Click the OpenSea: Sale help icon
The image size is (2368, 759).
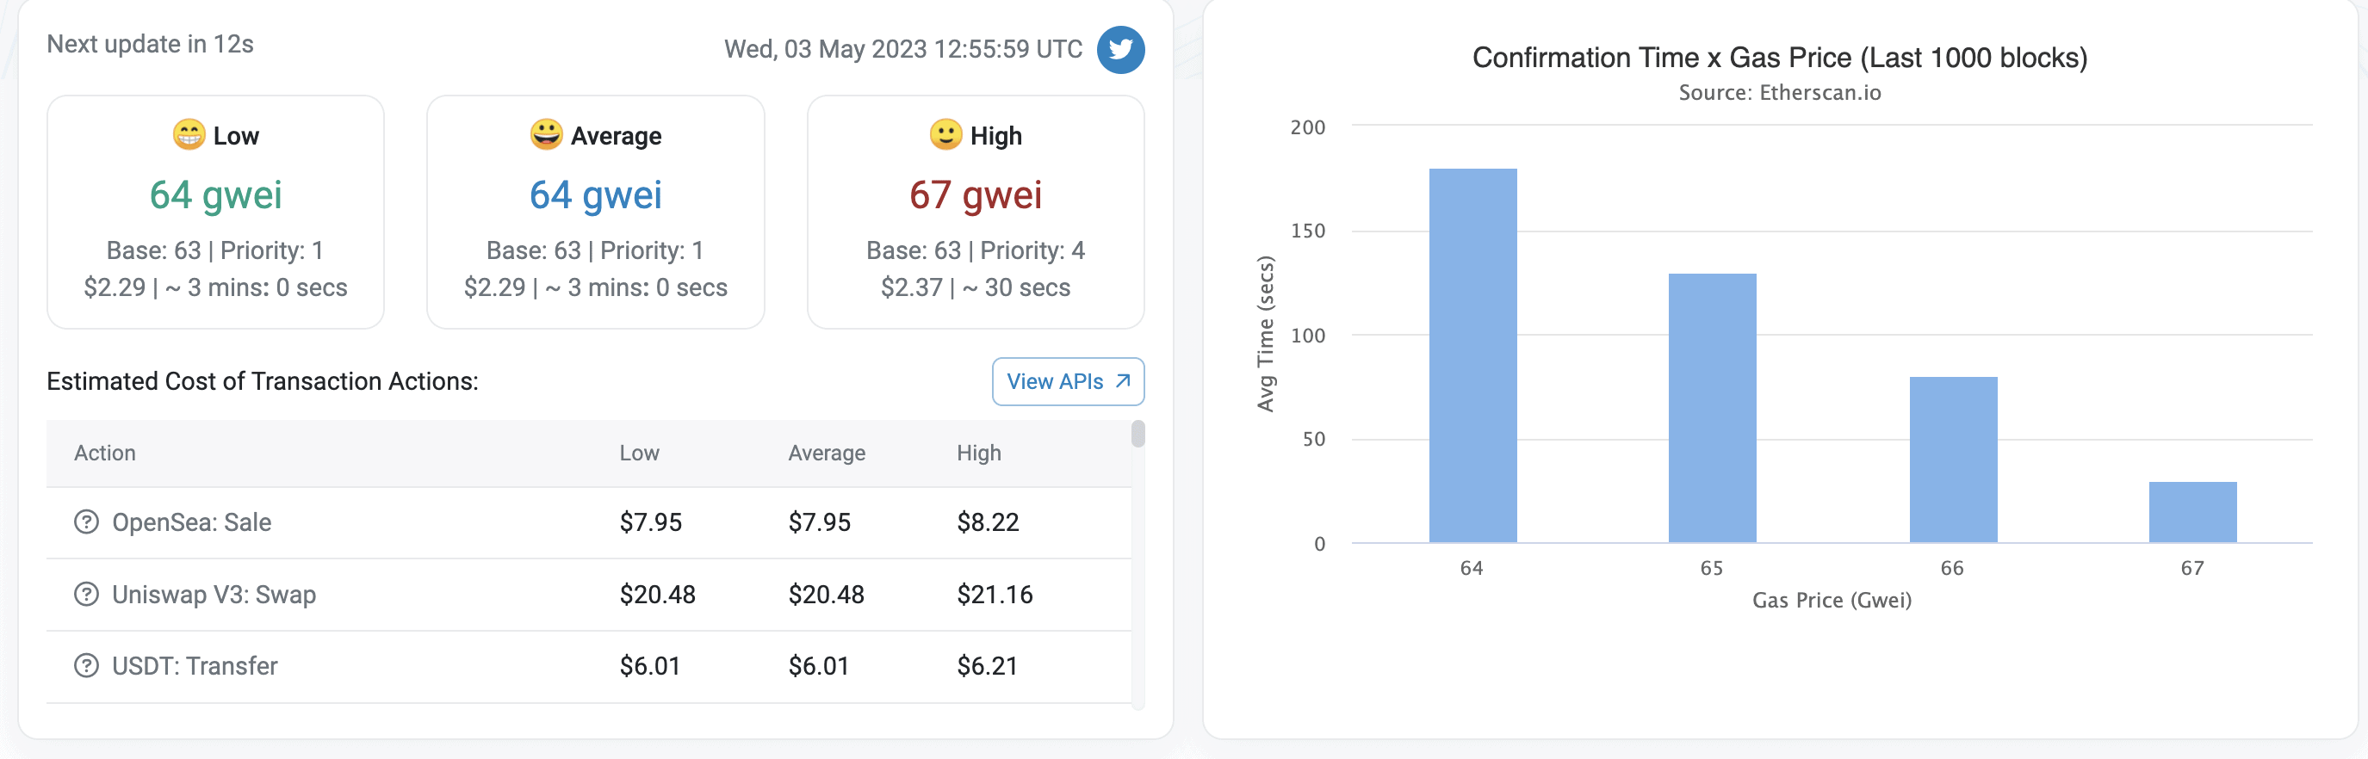(85, 522)
